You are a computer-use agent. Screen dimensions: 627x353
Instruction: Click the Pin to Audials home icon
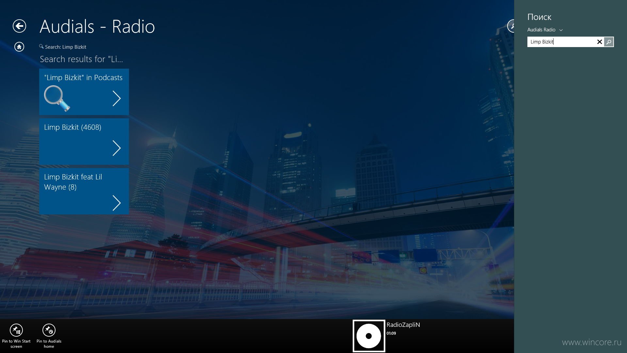pos(49,330)
